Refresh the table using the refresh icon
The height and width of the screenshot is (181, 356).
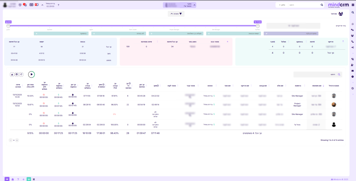click(x=21, y=74)
